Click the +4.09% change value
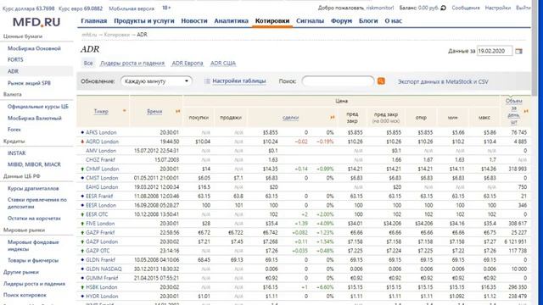Screen dimensions: 543x305 pos(325,224)
